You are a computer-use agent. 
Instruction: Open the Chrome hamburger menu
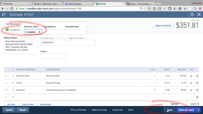pyautogui.click(x=200, y=9)
